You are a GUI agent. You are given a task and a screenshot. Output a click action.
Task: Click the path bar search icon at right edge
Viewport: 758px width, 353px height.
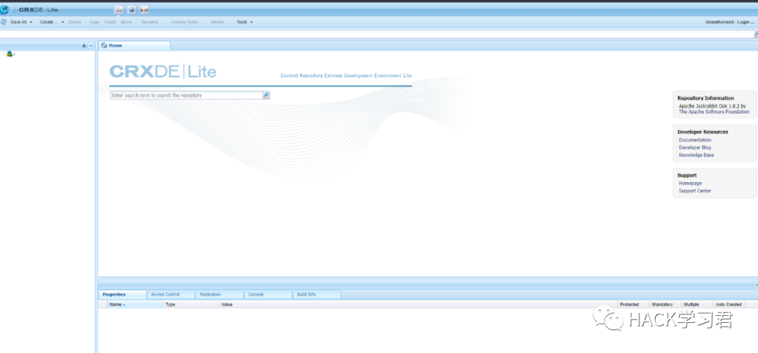[756, 34]
